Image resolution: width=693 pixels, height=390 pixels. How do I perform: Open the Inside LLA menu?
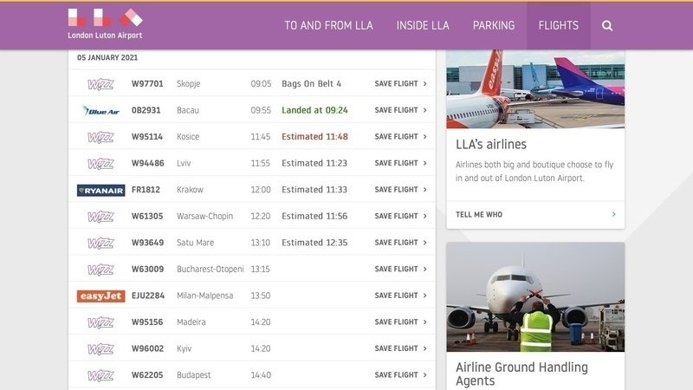coord(423,26)
